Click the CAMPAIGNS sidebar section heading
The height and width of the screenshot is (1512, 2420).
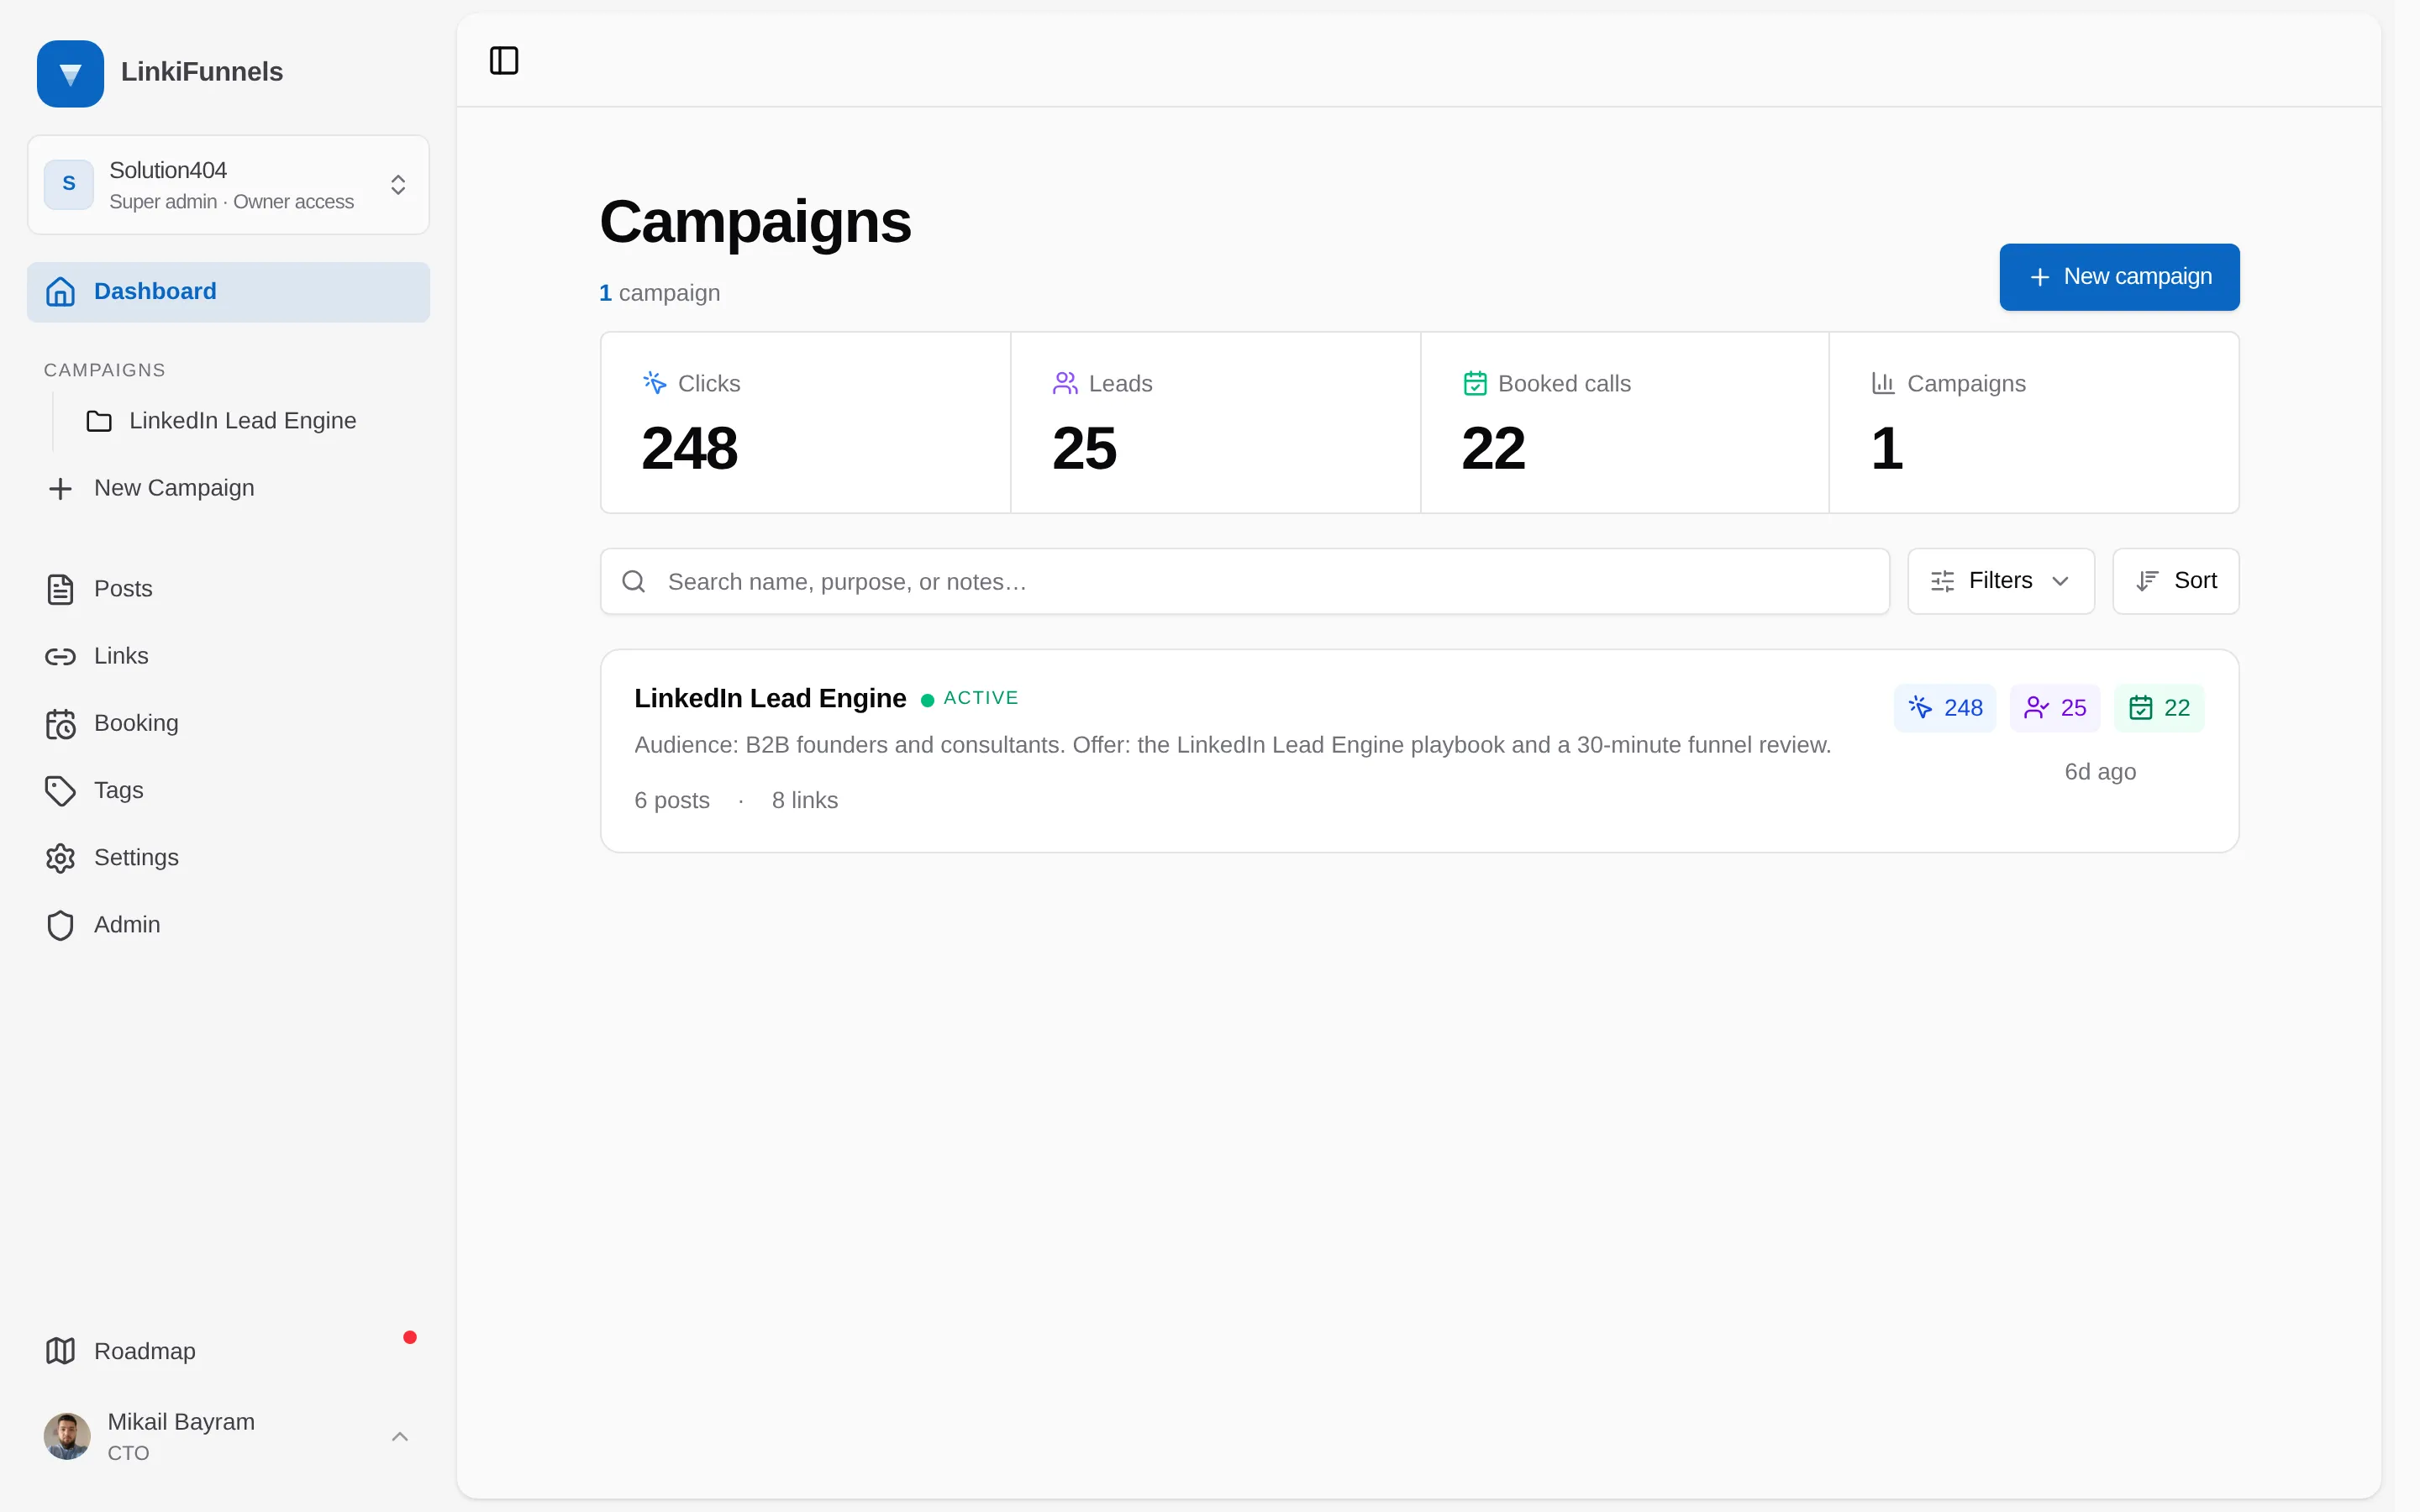[x=105, y=370]
